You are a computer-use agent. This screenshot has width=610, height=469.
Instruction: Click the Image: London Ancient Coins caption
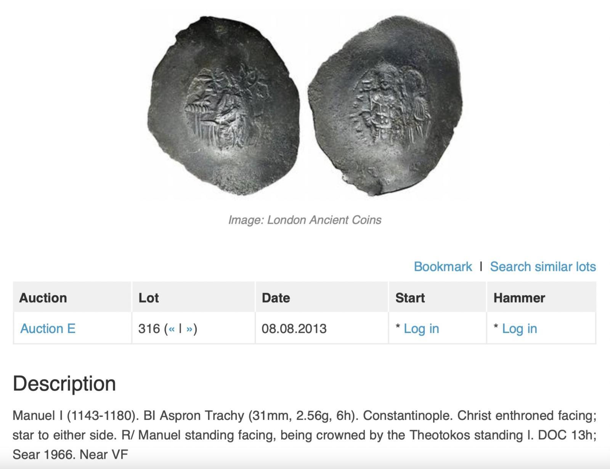coord(305,220)
